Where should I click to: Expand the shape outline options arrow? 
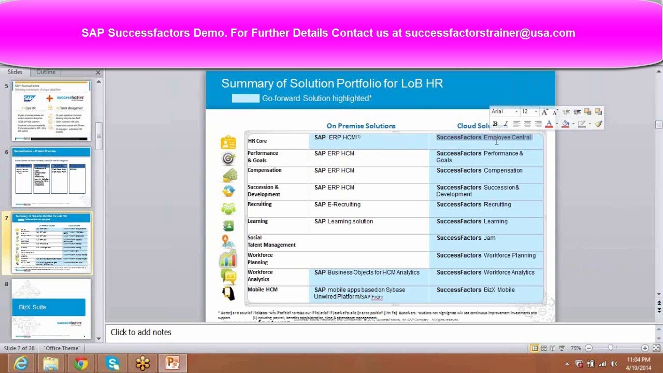click(589, 124)
